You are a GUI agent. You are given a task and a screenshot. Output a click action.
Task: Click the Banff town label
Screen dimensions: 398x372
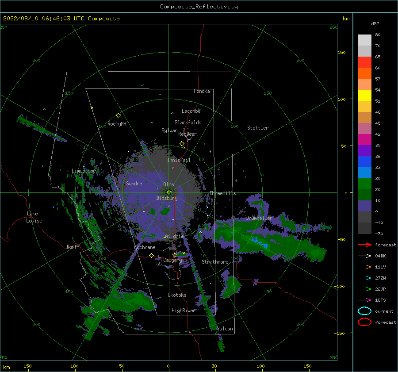[73, 246]
